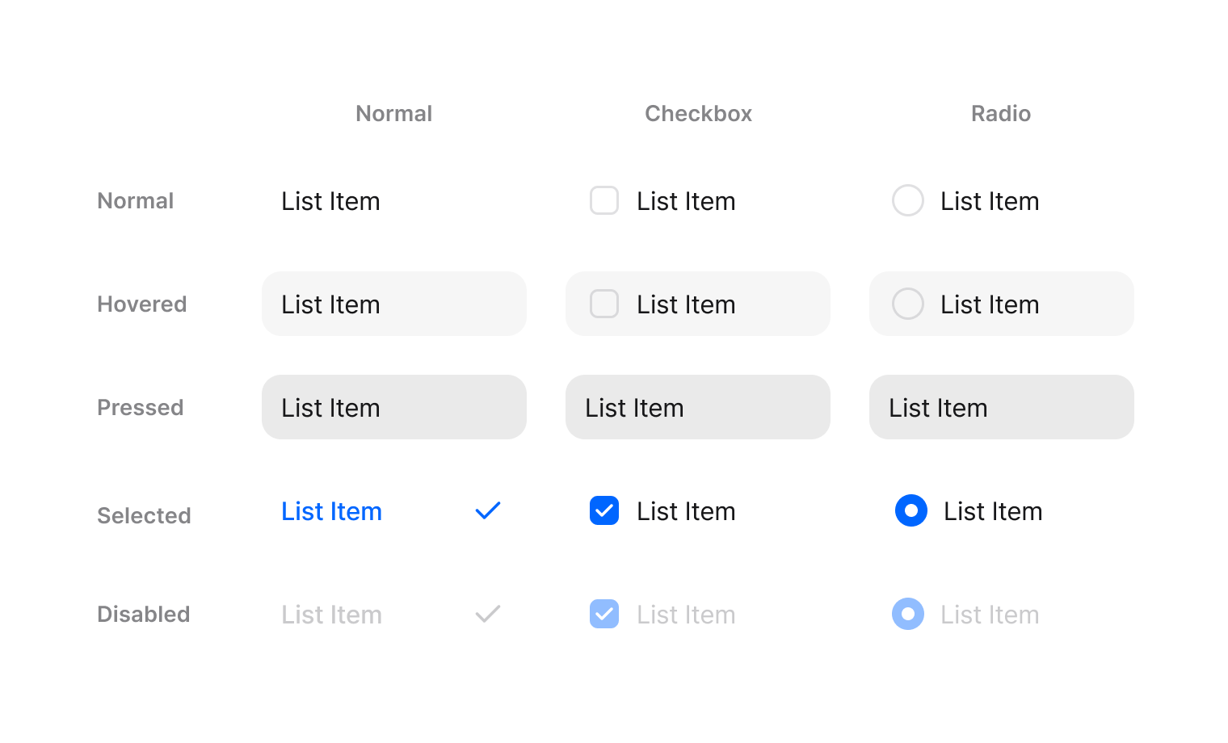
Task: Select the empty radio button in Normal row
Action: (x=908, y=200)
